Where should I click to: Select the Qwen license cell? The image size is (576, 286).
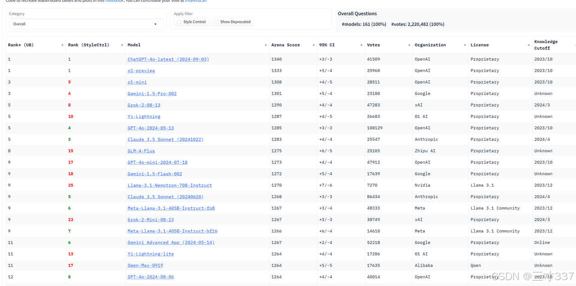point(476,266)
